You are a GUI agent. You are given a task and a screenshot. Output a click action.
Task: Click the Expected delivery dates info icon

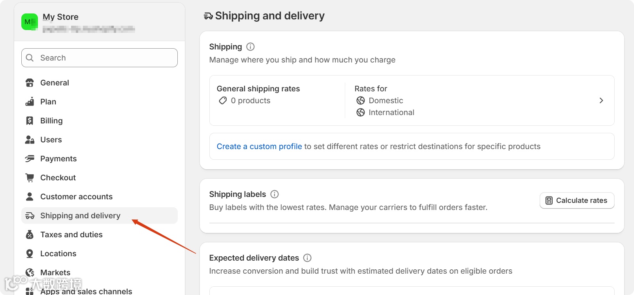307,258
